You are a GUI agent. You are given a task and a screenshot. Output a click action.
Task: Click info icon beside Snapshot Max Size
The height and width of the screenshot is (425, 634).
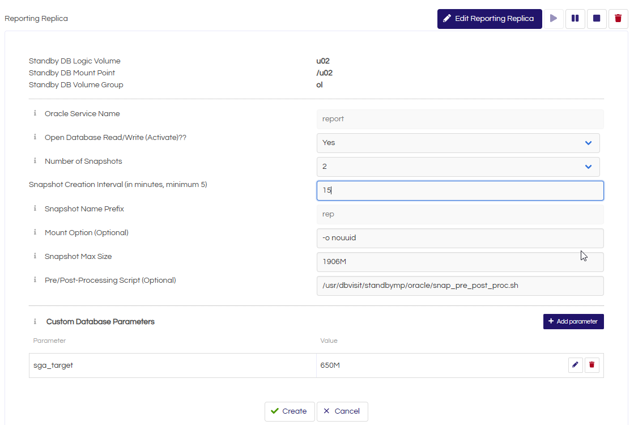click(x=35, y=256)
